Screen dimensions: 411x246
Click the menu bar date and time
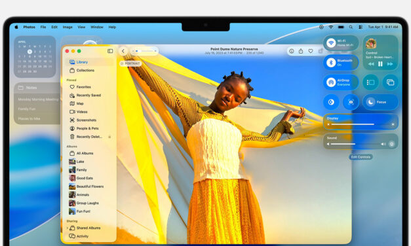coord(383,27)
